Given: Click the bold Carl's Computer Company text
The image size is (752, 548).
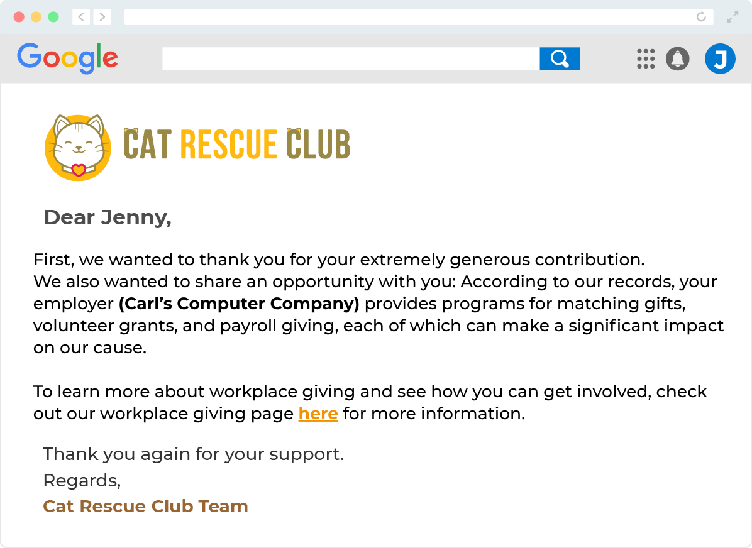Looking at the screenshot, I should click(x=239, y=304).
